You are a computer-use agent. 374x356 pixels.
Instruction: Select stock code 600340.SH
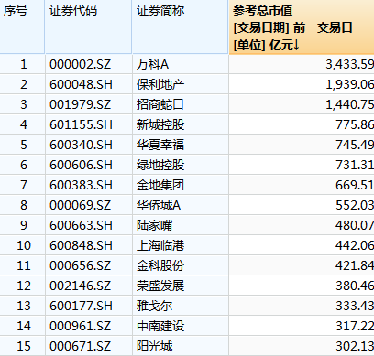[x=81, y=145]
